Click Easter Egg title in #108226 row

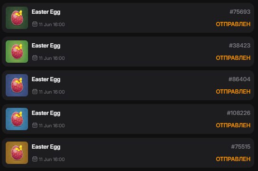pos(46,114)
